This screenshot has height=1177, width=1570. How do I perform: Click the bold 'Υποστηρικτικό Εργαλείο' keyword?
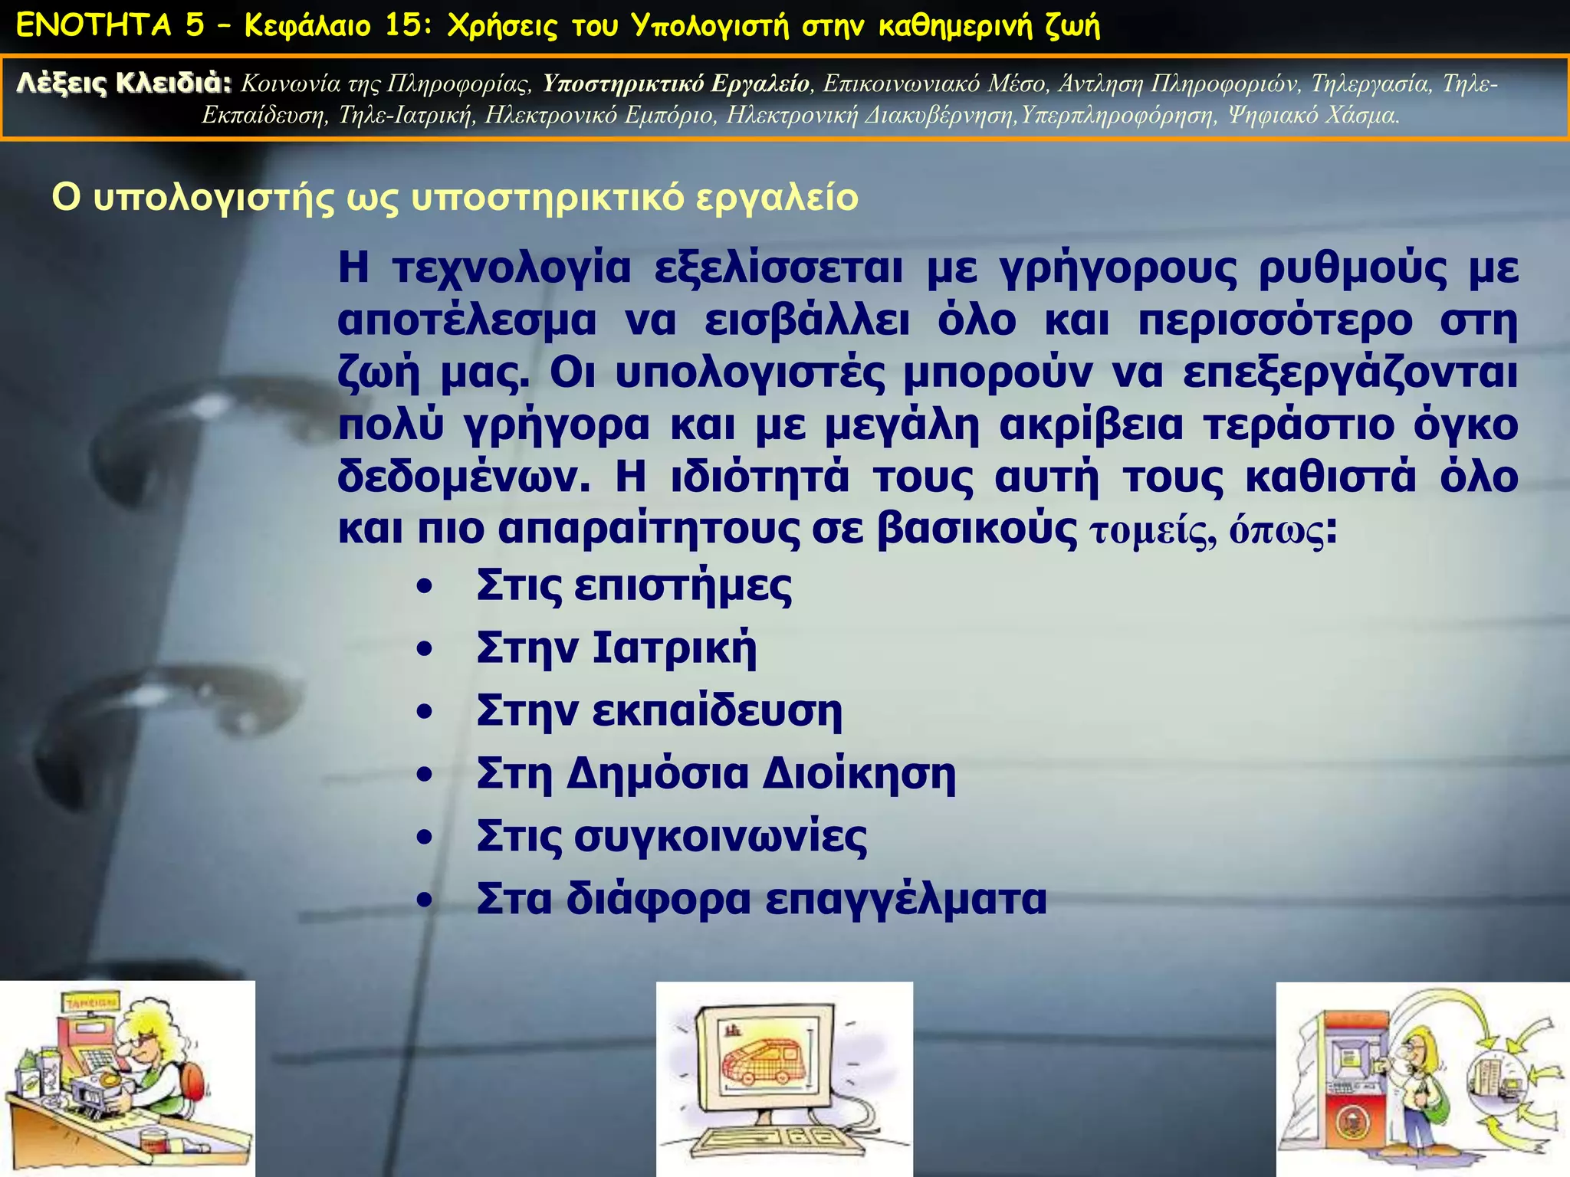coord(675,84)
